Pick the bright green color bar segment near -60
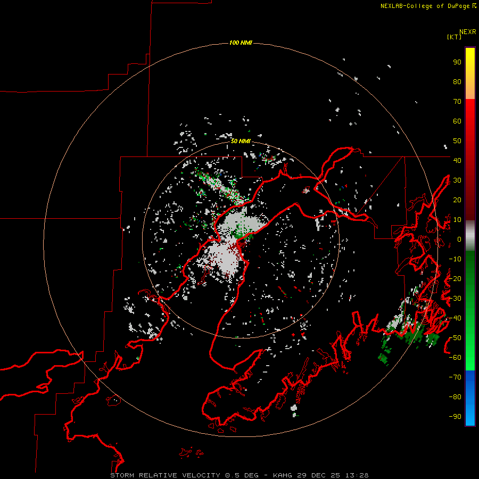 point(470,358)
